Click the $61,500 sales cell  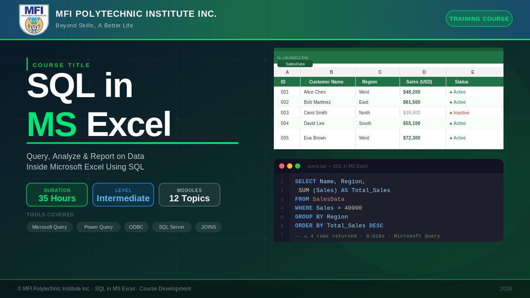point(423,102)
